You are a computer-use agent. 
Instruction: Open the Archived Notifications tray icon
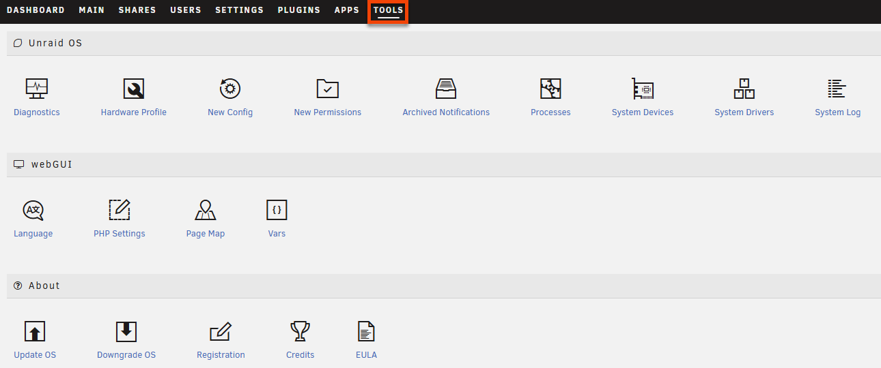[x=446, y=89]
